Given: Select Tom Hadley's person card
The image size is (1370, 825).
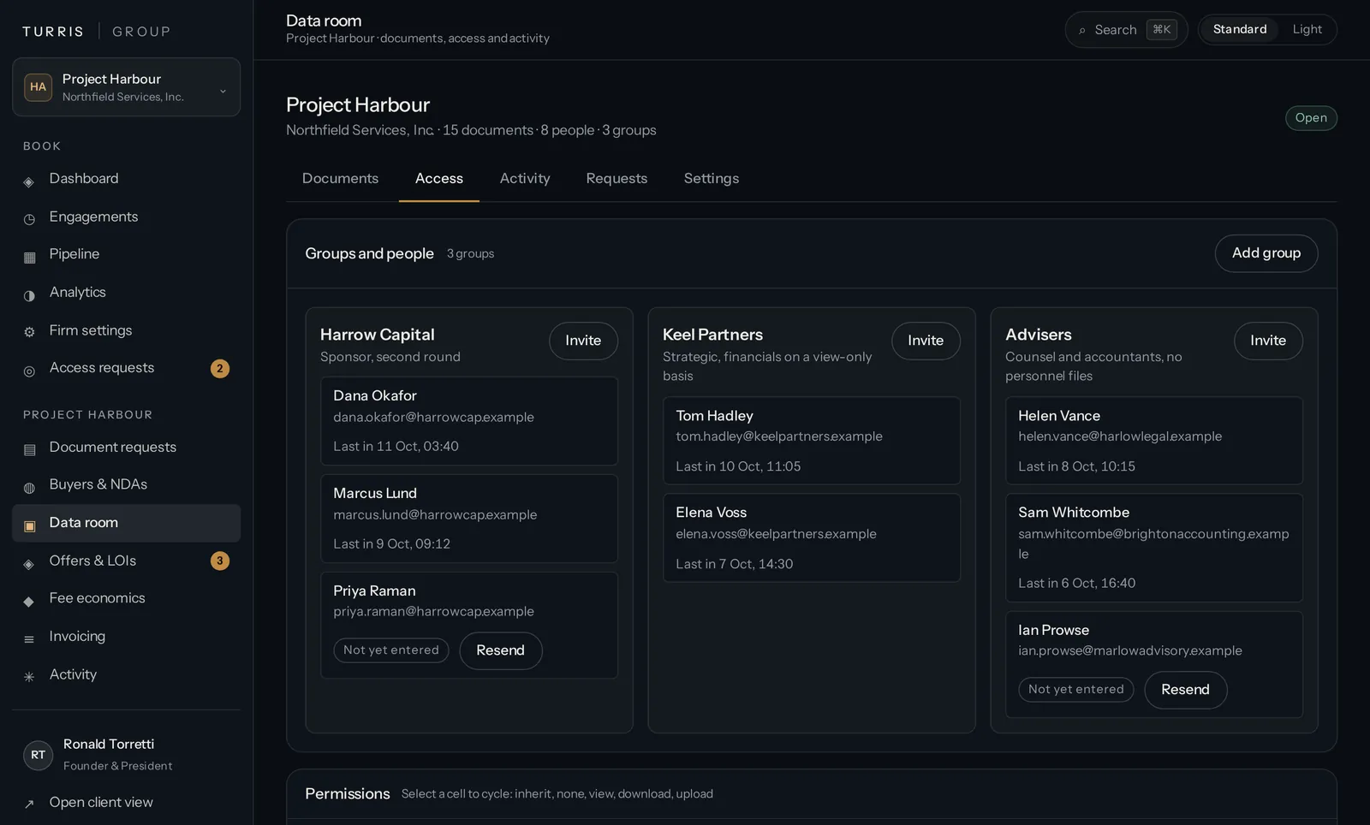Looking at the screenshot, I should click(x=812, y=441).
